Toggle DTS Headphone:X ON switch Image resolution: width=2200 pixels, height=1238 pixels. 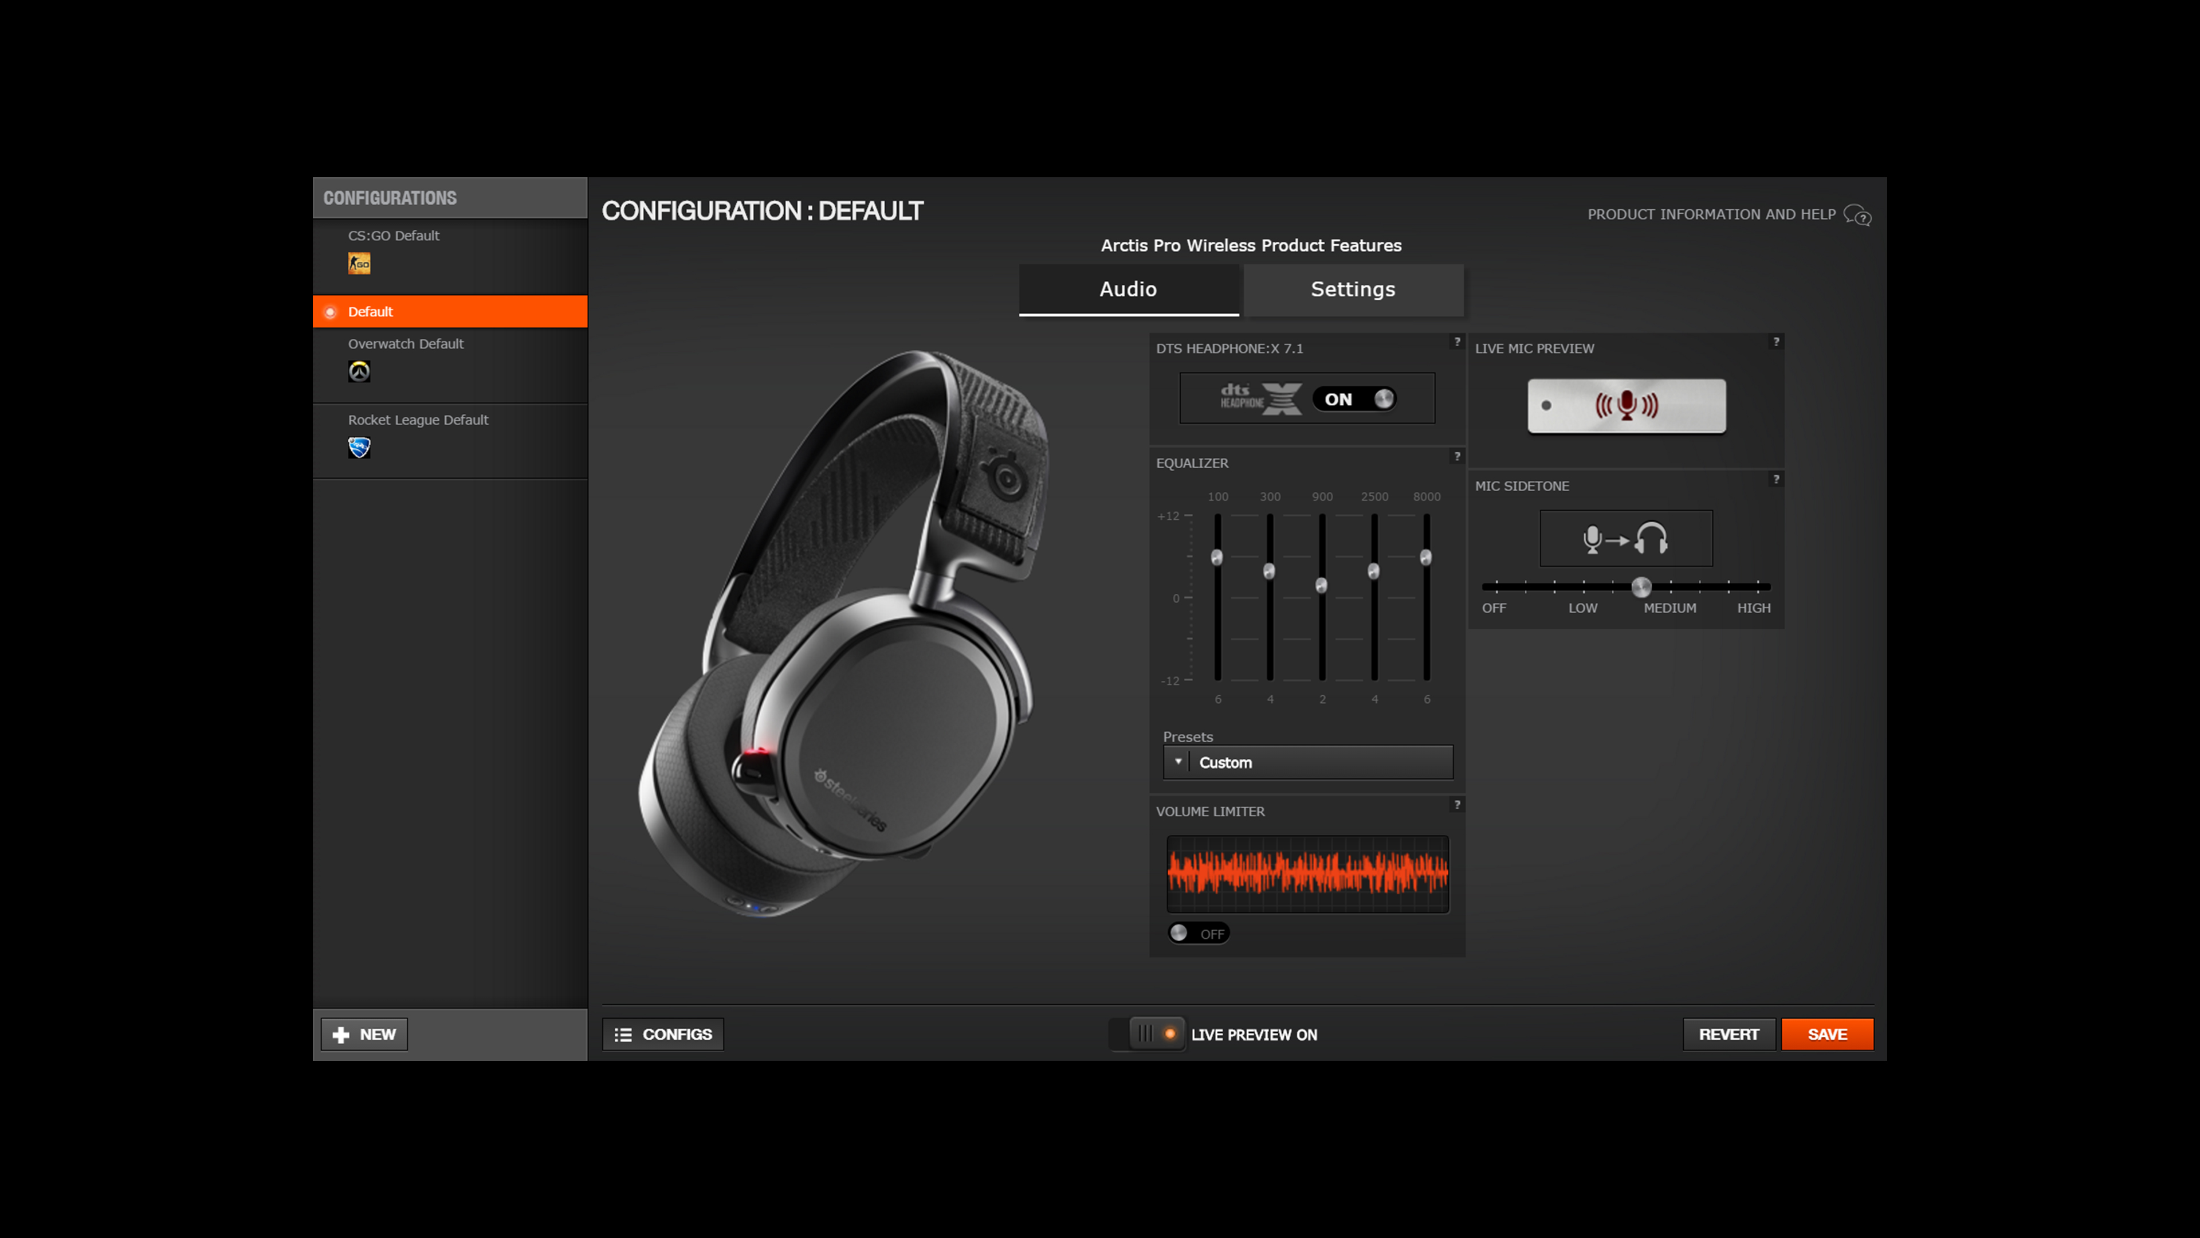coord(1356,398)
